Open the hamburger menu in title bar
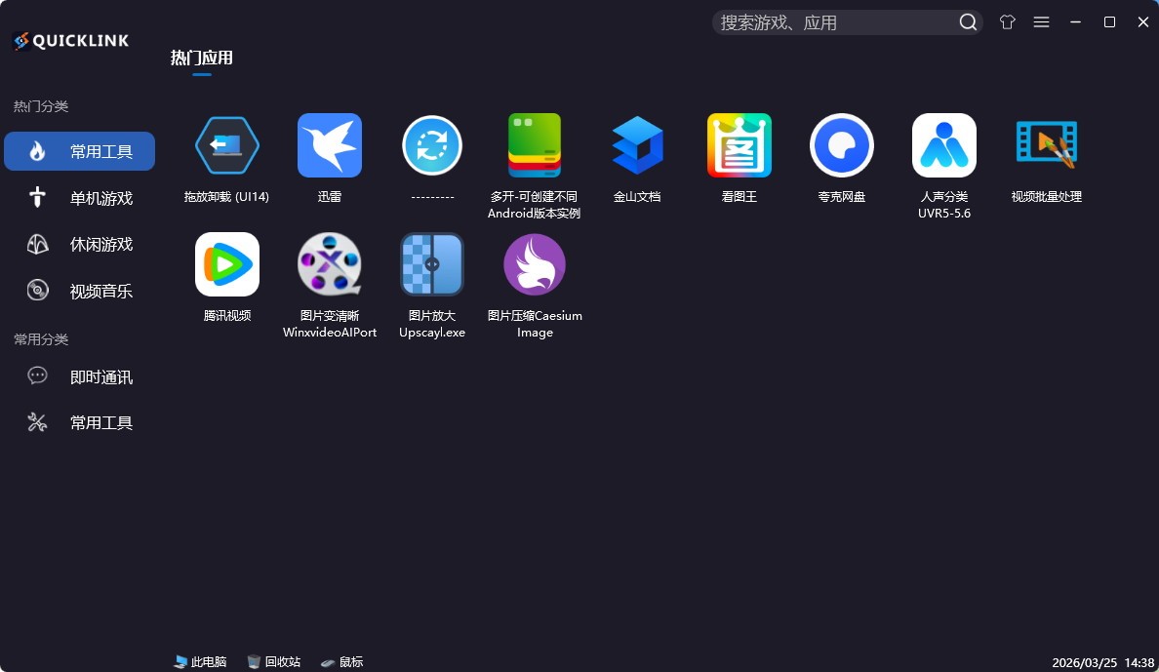This screenshot has height=672, width=1159. 1041,22
